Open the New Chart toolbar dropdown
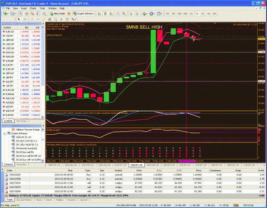This screenshot has width=267, height=208. pos(6,14)
